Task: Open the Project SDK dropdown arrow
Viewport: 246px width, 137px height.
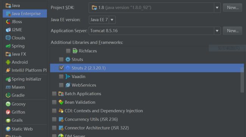Action: click(217, 8)
